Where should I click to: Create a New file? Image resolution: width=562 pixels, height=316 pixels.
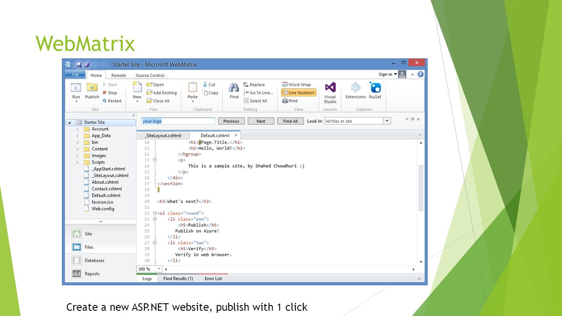[x=137, y=92]
